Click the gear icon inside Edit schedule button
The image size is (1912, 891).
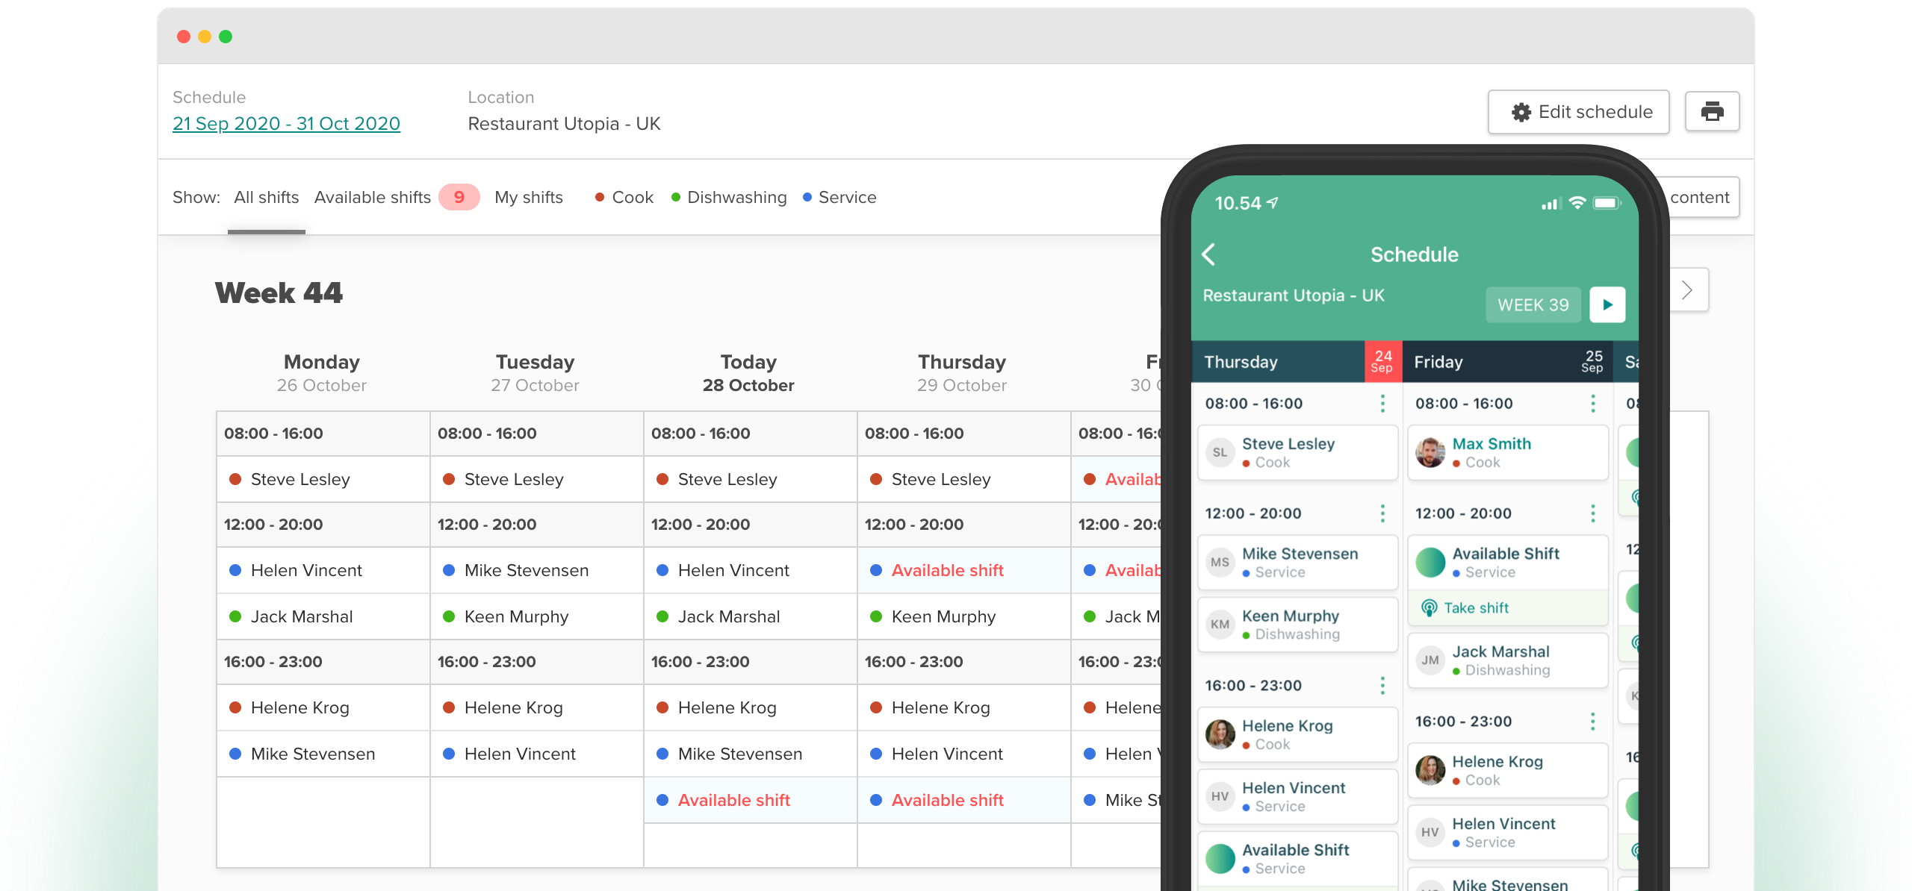(1521, 112)
